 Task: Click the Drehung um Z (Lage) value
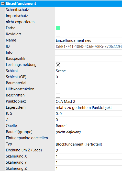click(88, 150)
